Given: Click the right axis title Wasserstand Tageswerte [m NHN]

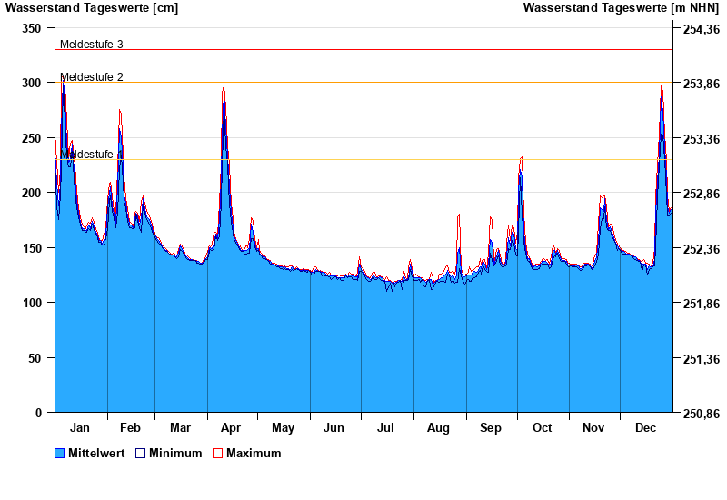Looking at the screenshot, I should point(621,8).
